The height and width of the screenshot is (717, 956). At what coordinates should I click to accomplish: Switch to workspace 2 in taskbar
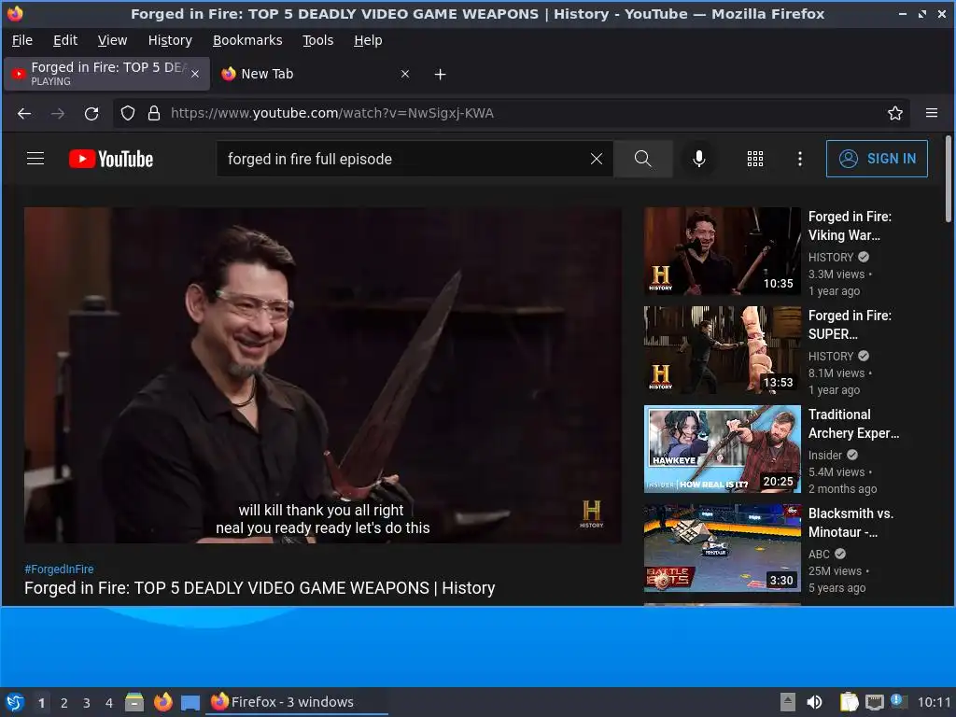click(x=64, y=703)
